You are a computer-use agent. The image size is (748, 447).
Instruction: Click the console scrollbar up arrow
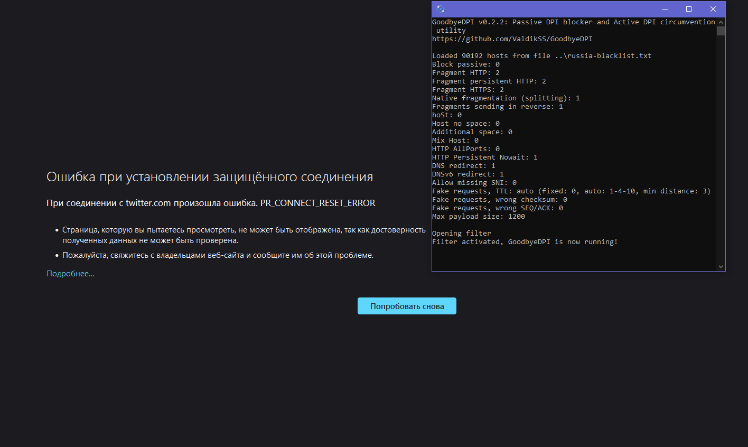(x=721, y=22)
